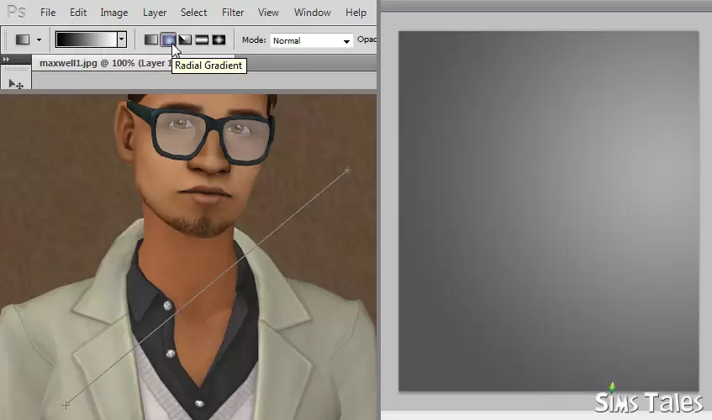Click the gray radial gradient preview image
This screenshot has width=712, height=420.
click(x=549, y=211)
